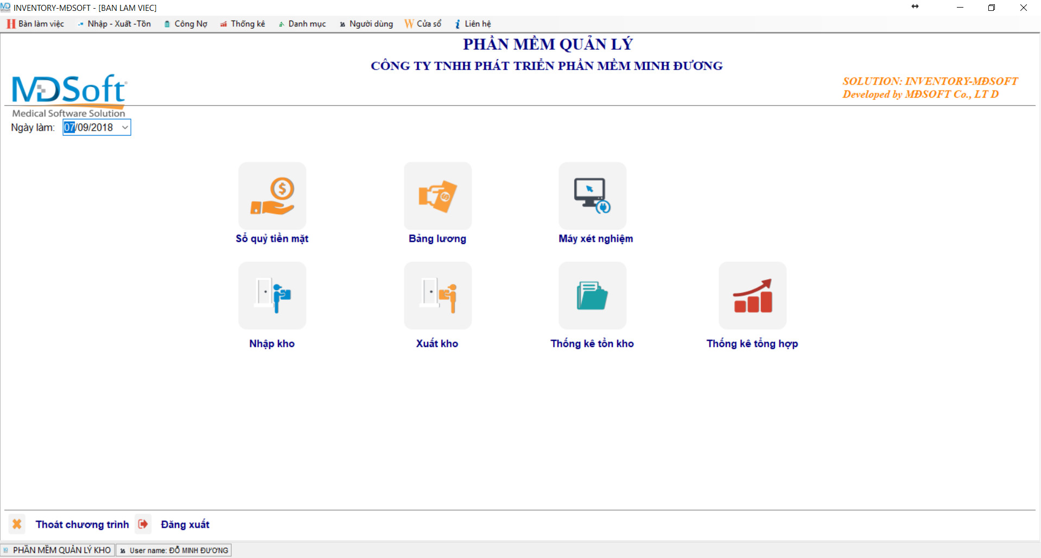Open the Công Nợ menu

pyautogui.click(x=186, y=24)
